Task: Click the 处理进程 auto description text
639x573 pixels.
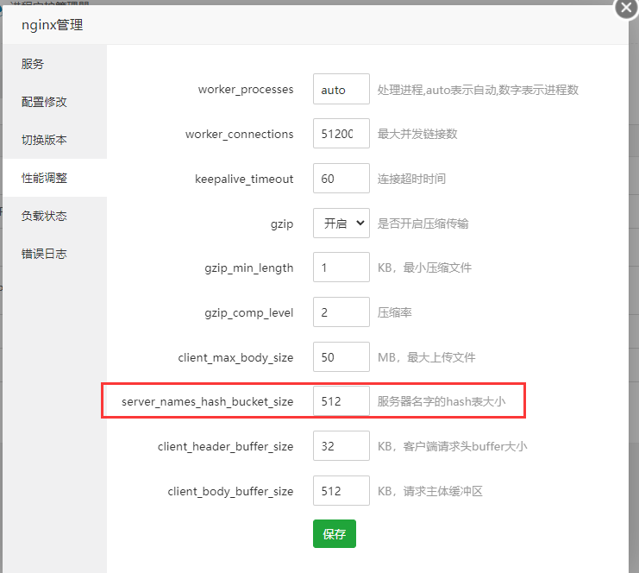Action: click(x=478, y=90)
